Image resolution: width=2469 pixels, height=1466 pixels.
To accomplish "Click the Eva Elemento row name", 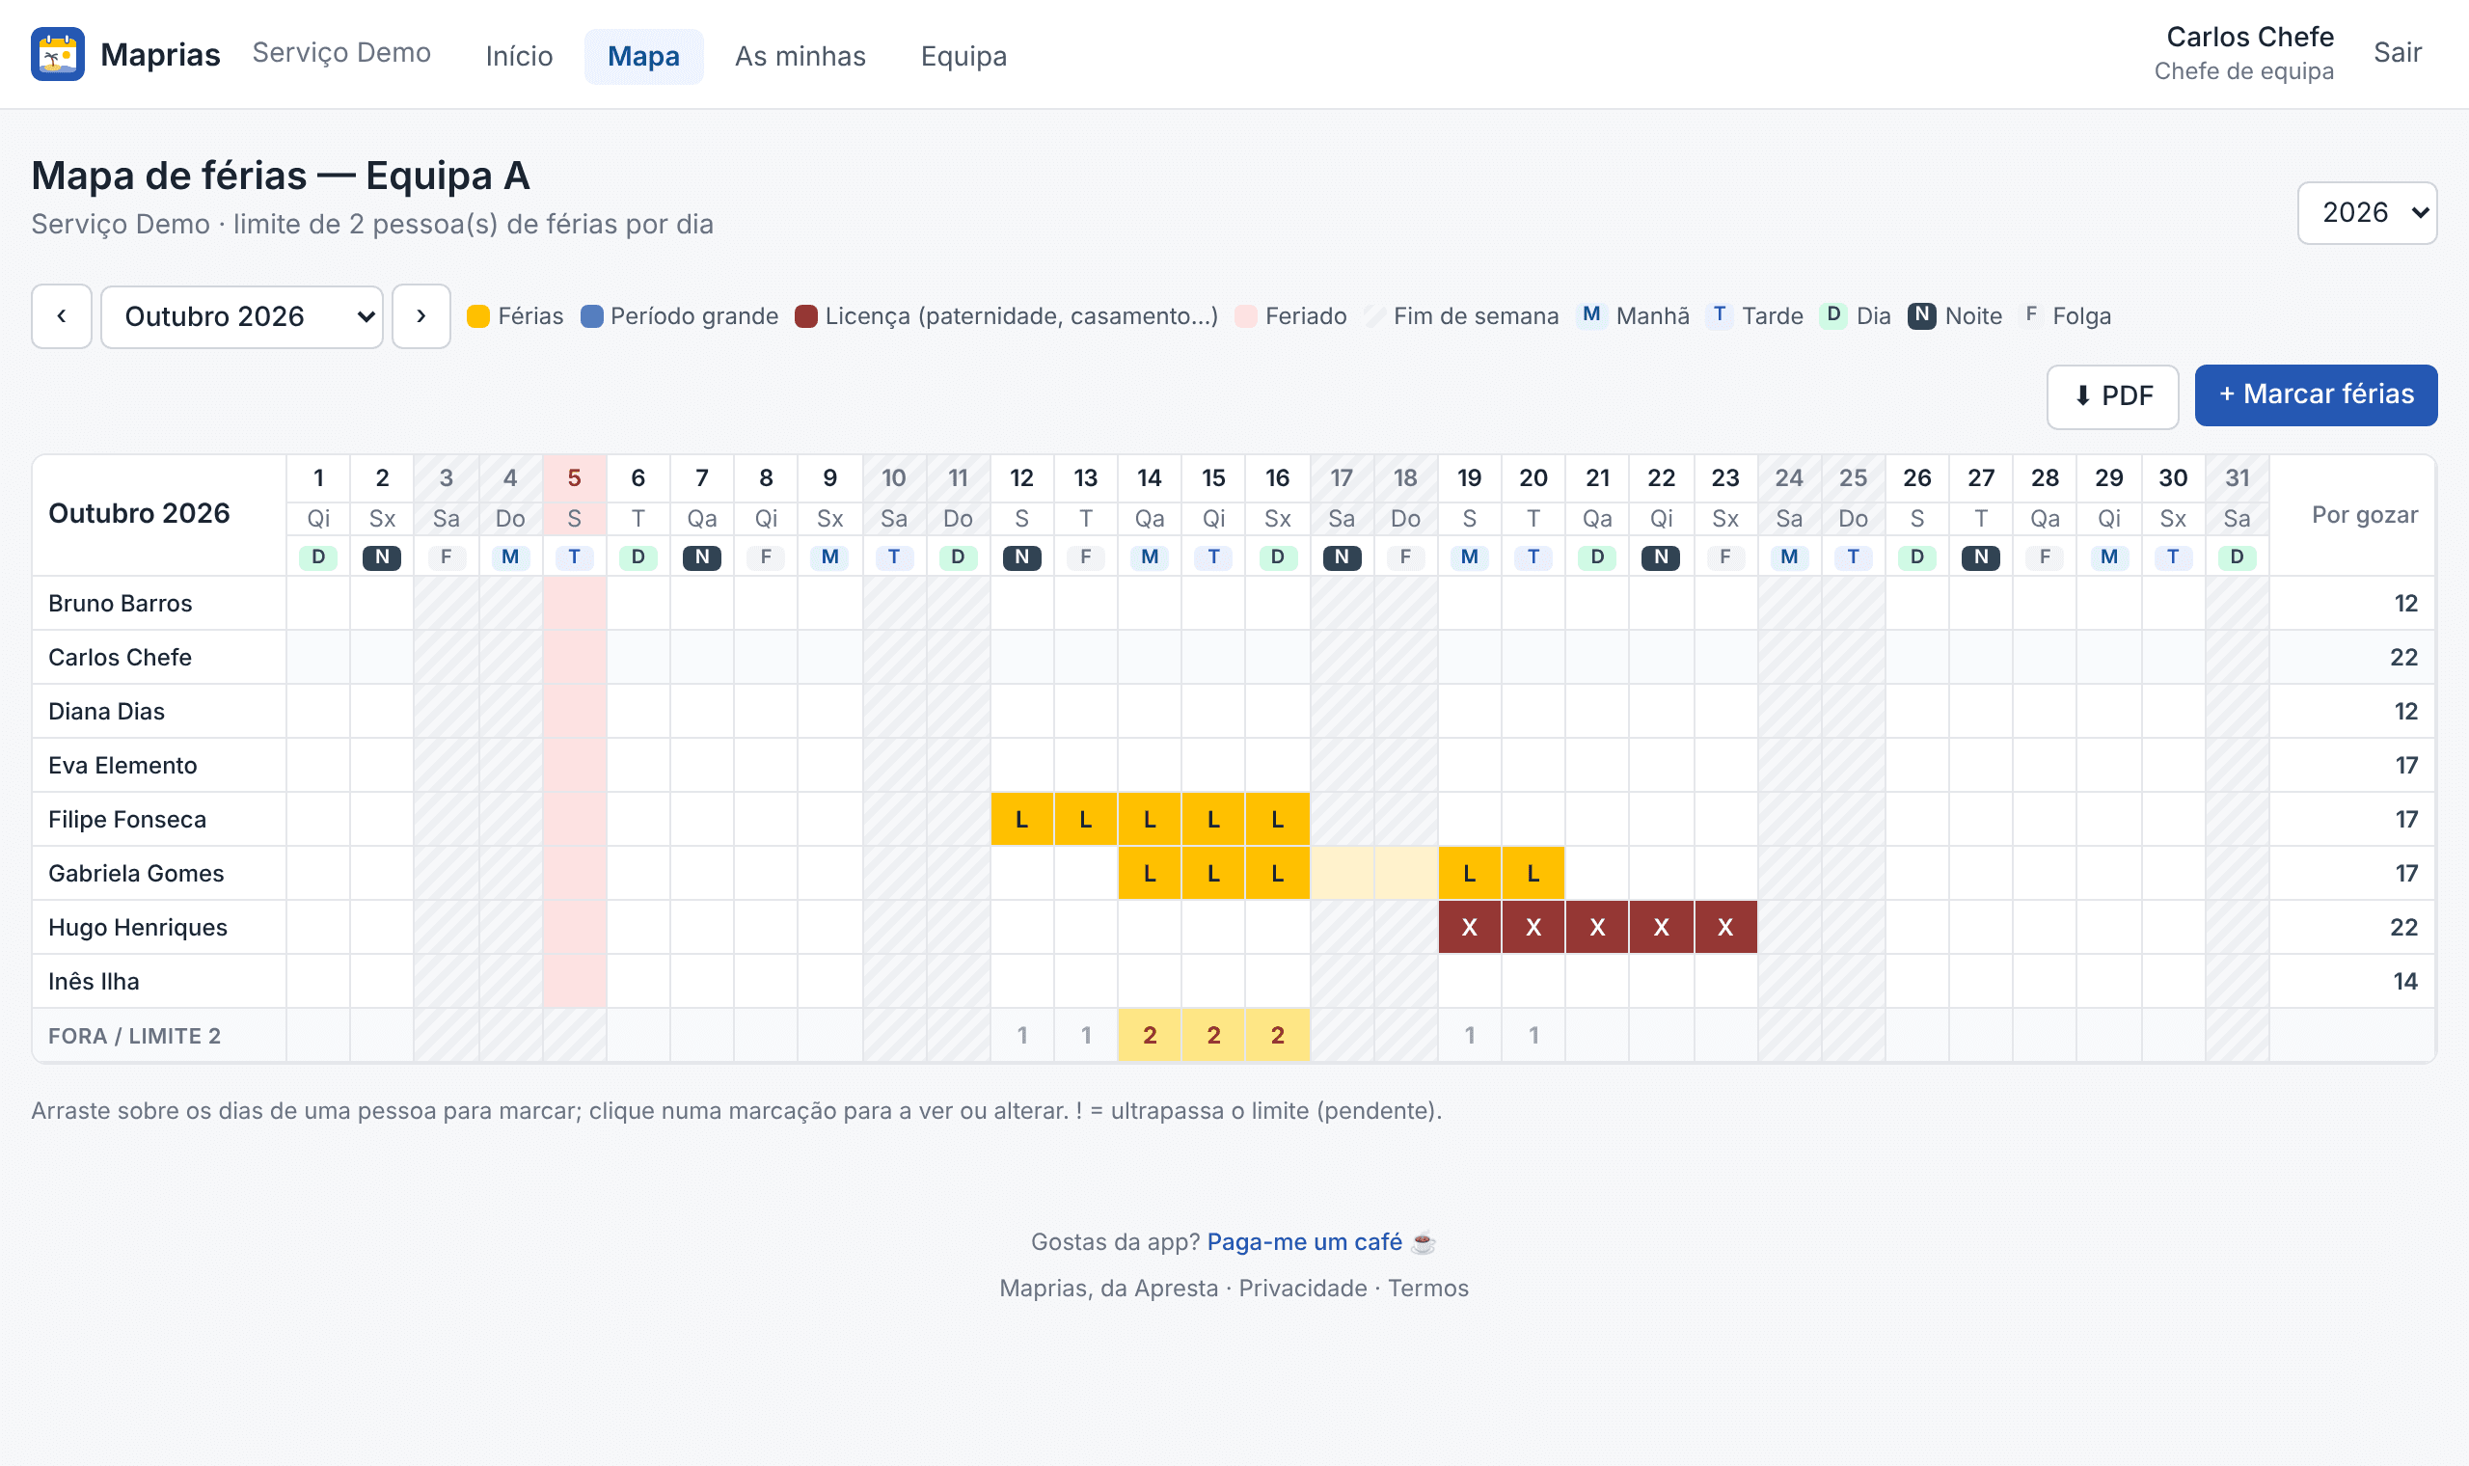I will pos(122,766).
